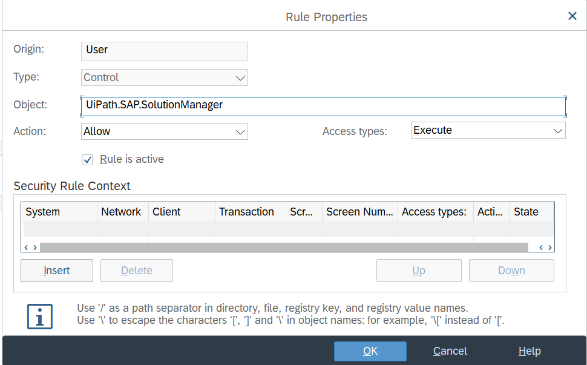Click the information icon near the path hint
Image resolution: width=587 pixels, height=365 pixels.
click(40, 316)
